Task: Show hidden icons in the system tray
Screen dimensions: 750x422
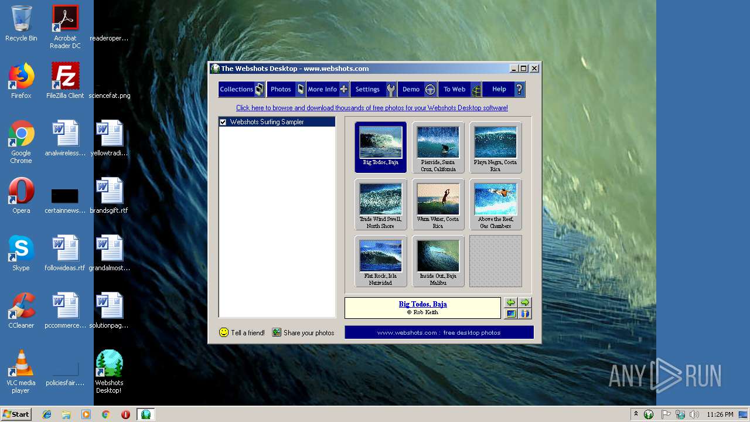Action: click(636, 414)
